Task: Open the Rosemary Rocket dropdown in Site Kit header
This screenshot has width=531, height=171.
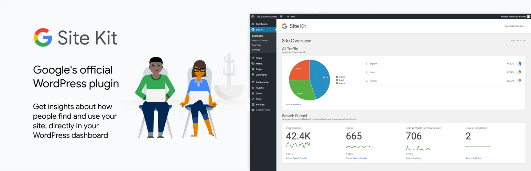Action: click(x=515, y=26)
